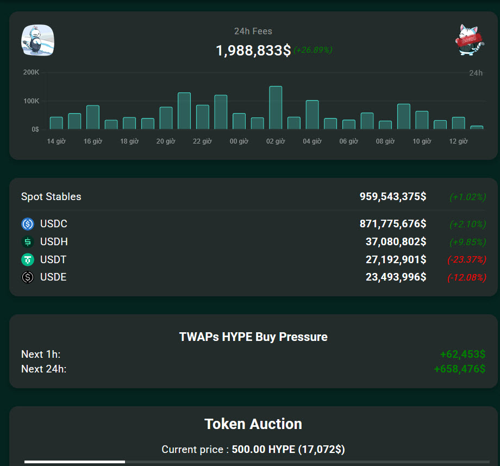
Task: Click the USDT amount 27,192,901$
Action: 396,259
